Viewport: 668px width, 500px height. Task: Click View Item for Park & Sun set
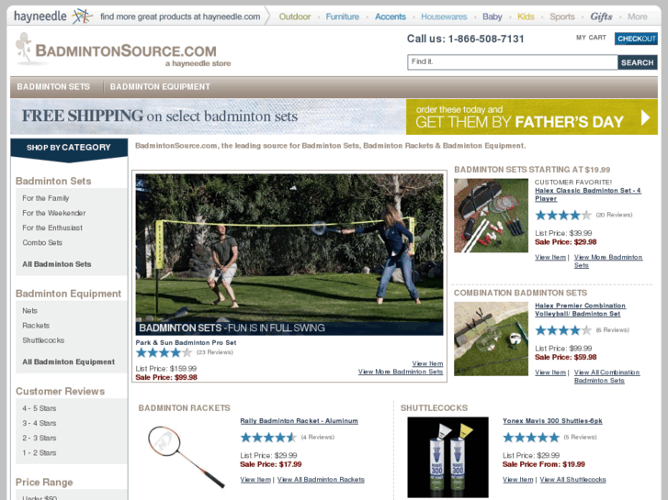pos(427,364)
